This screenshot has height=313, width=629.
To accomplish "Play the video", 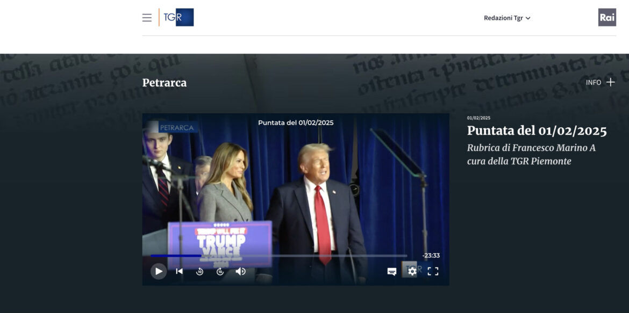I will click(x=159, y=271).
